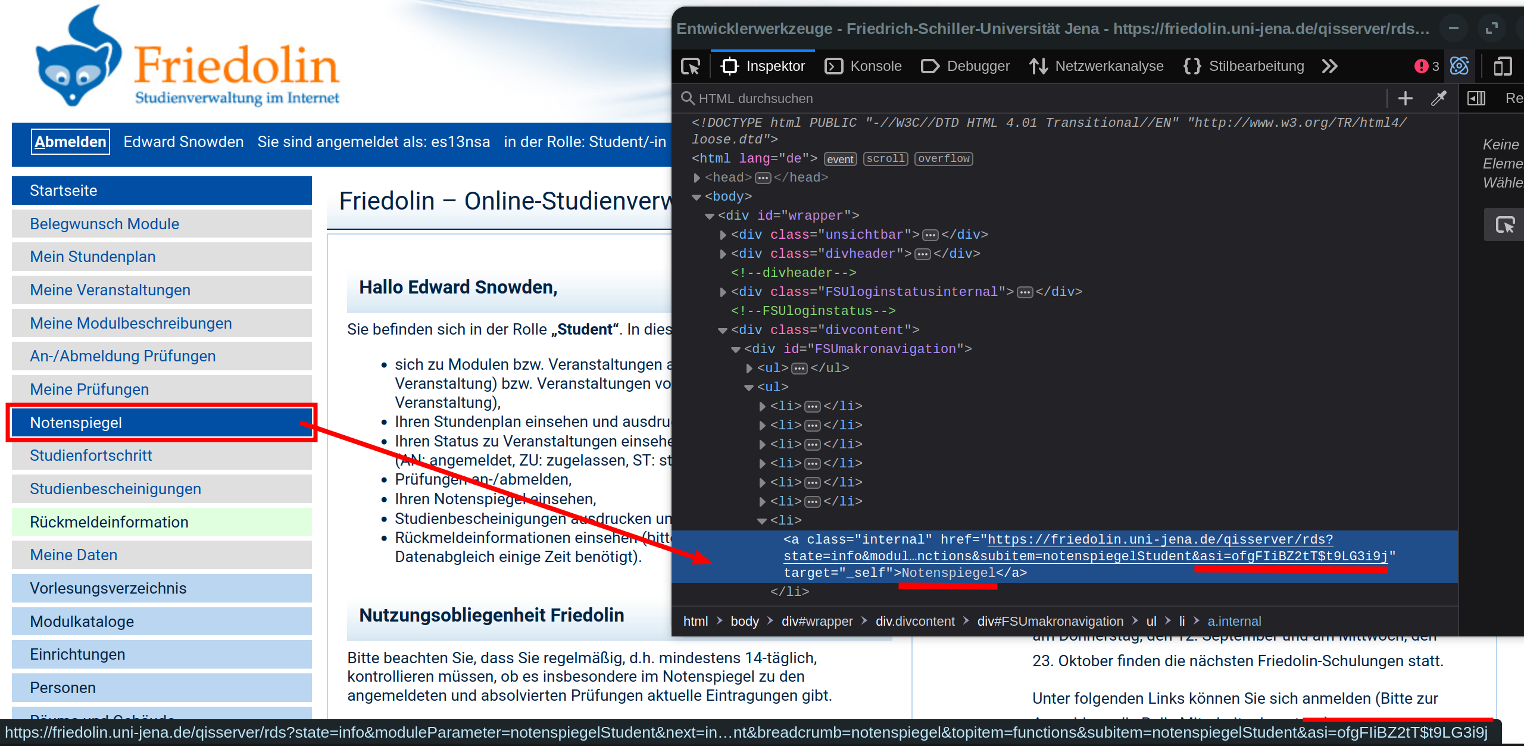Maximize the Entwicklerwerkzeuge window
Viewport: 1524px width, 746px height.
click(x=1491, y=28)
